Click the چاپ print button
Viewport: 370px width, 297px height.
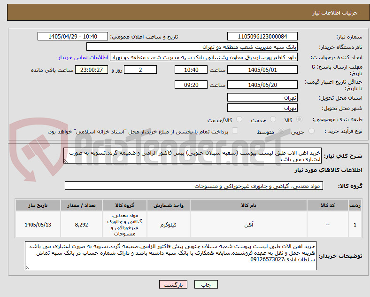(206, 284)
